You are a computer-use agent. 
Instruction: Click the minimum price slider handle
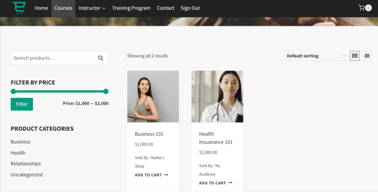point(13,92)
